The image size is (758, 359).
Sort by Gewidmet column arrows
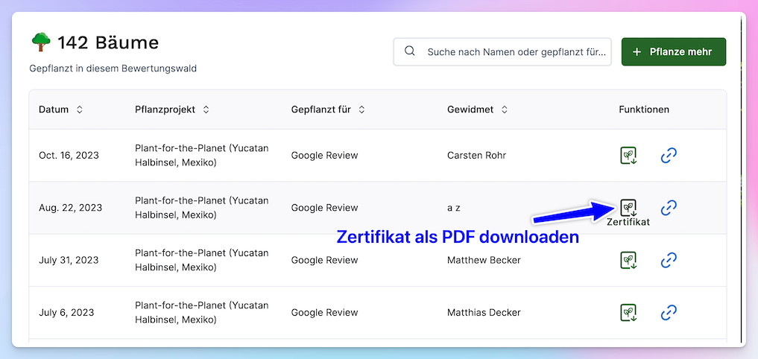coord(505,109)
